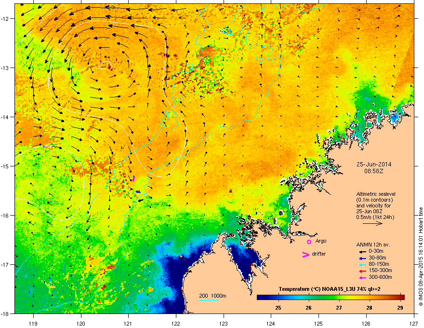The width and height of the screenshot is (424, 328).
Task: Click the longitude axis label 119
Action: click(x=33, y=323)
